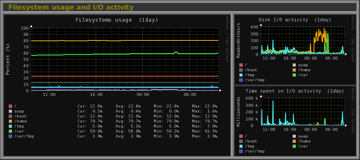Click the Filesystem usage and I/O activity heading
The height and width of the screenshot is (160, 360).
(71, 7)
